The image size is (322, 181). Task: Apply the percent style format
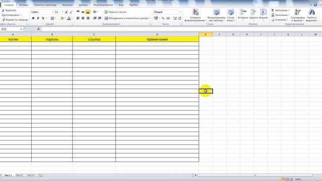click(x=163, y=18)
